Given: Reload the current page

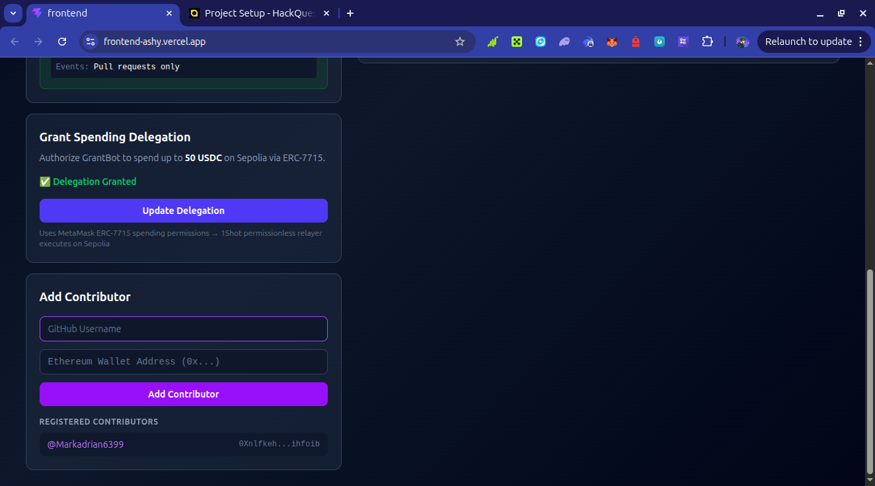Looking at the screenshot, I should coord(62,42).
